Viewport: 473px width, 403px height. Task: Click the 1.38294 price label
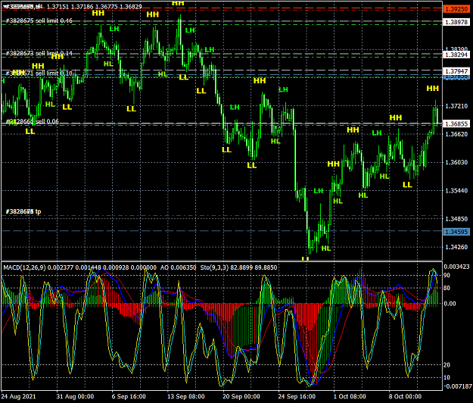456,55
